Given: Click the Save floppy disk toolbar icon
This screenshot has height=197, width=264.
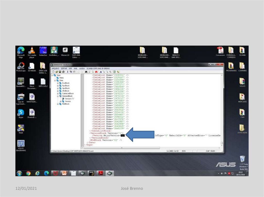Looking at the screenshot, I should point(60,72).
